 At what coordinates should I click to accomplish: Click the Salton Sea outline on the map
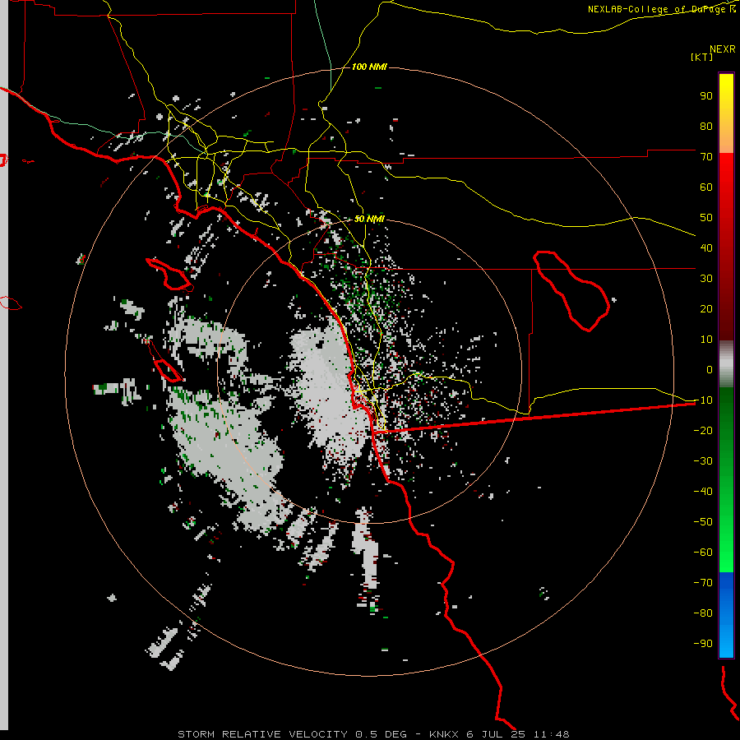click(571, 291)
